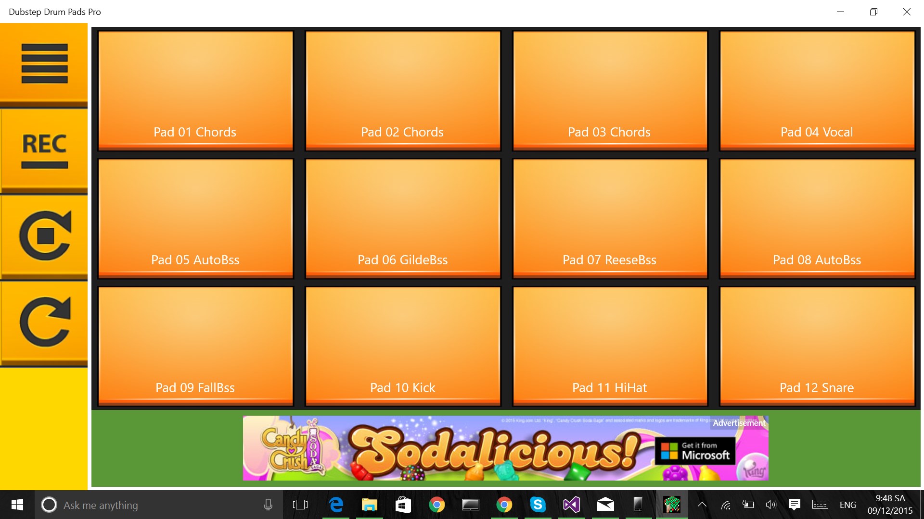This screenshot has width=924, height=519.
Task: Trigger Pad 07 ReeseBss sound pad
Action: tap(609, 218)
